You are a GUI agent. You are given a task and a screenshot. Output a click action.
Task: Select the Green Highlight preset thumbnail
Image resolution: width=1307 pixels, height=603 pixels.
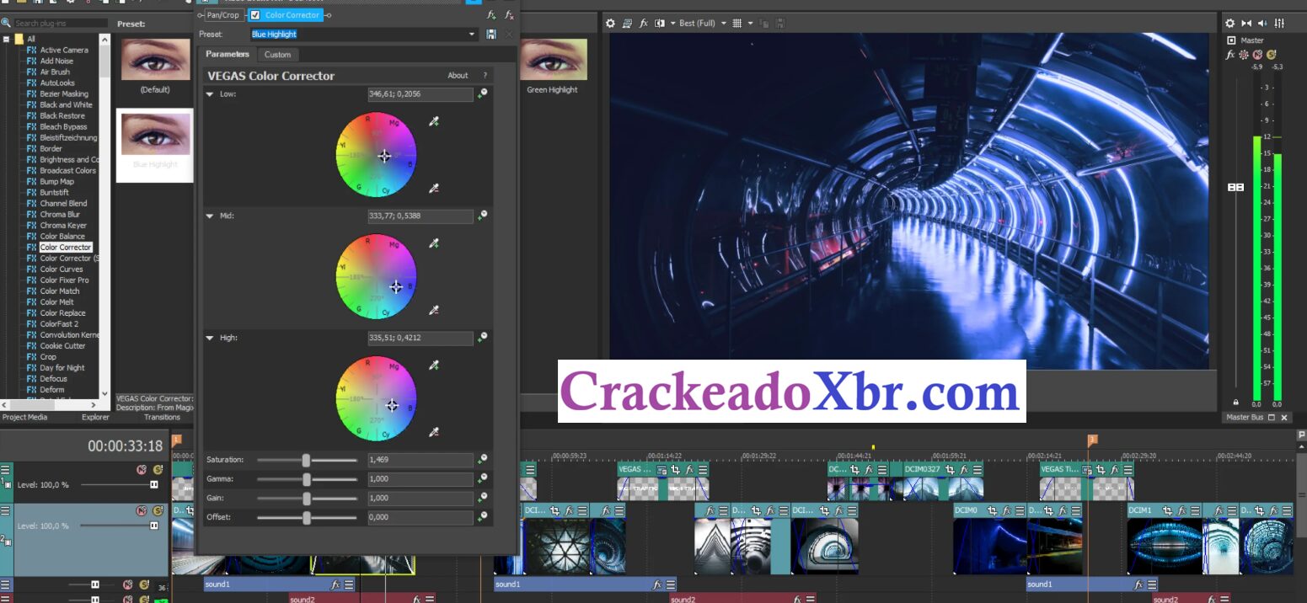[x=553, y=59]
